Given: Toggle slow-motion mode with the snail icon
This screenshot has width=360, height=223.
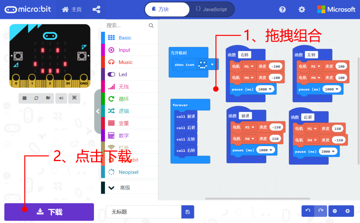Looking at the screenshot, I should tap(48, 98).
